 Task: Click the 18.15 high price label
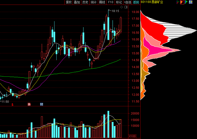click(x=115, y=11)
